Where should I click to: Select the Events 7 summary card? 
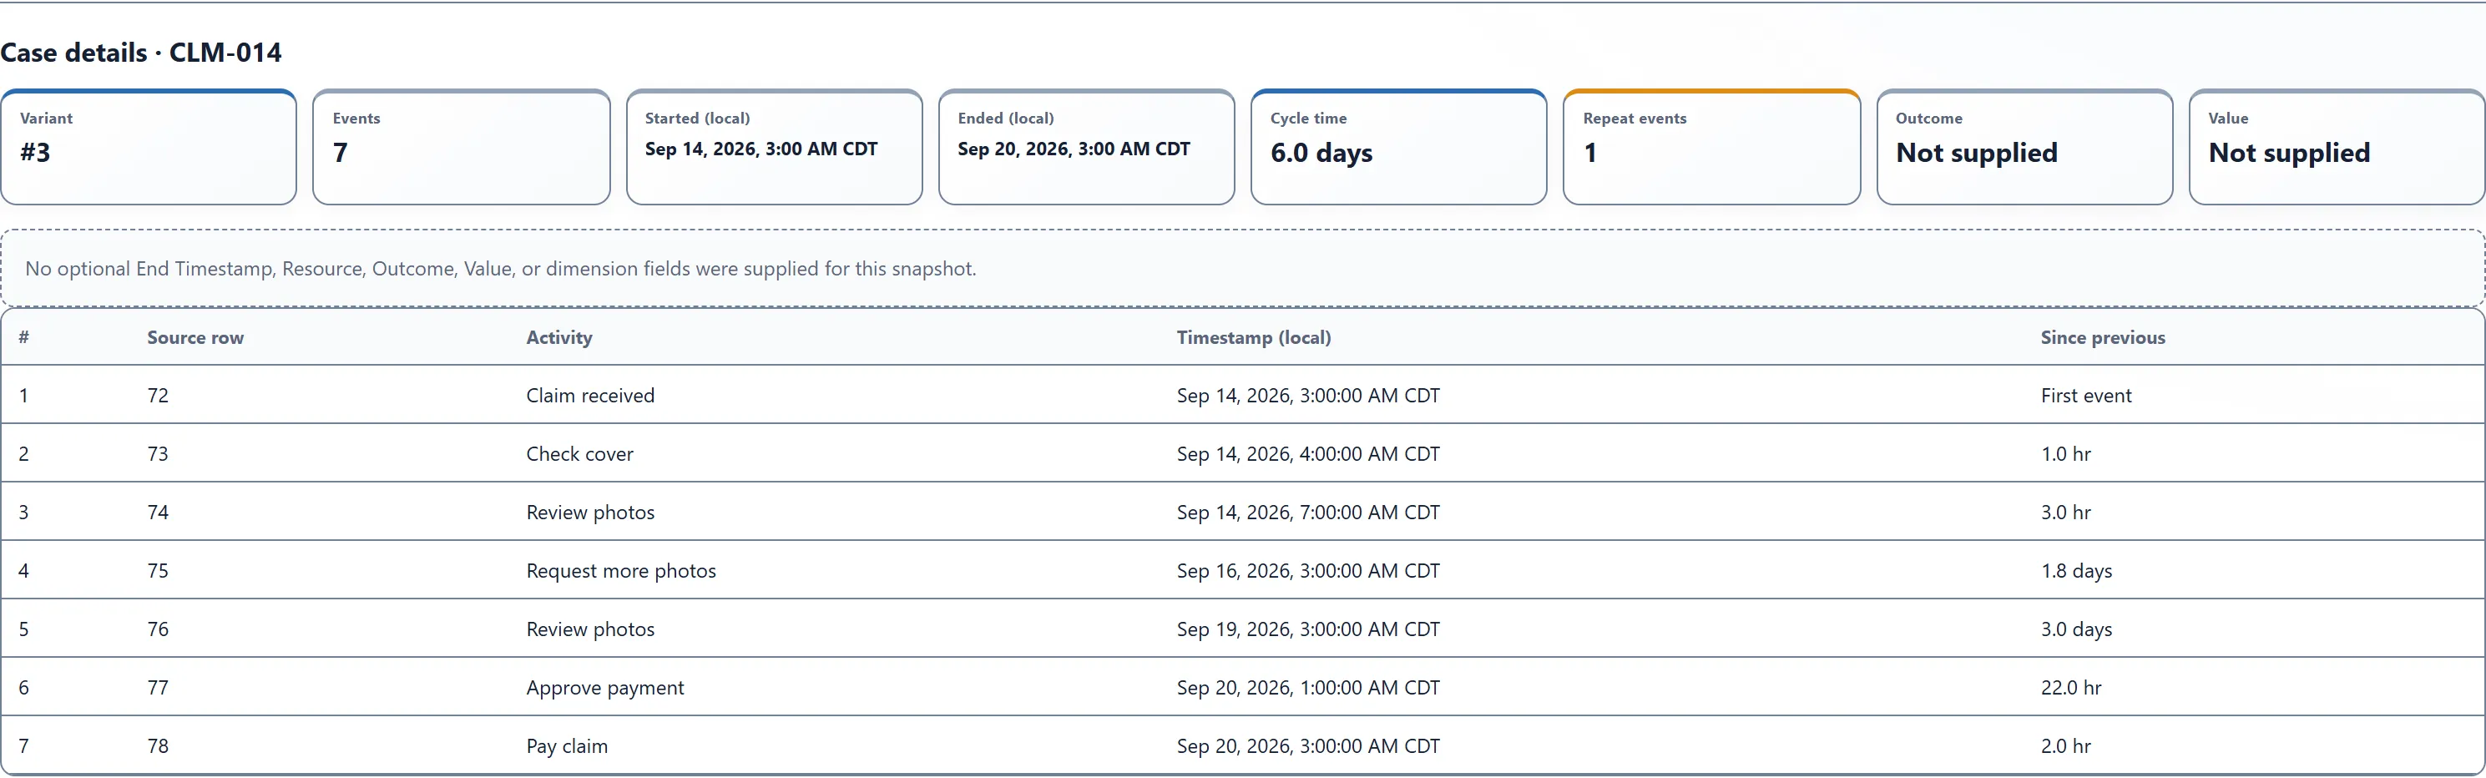point(462,148)
